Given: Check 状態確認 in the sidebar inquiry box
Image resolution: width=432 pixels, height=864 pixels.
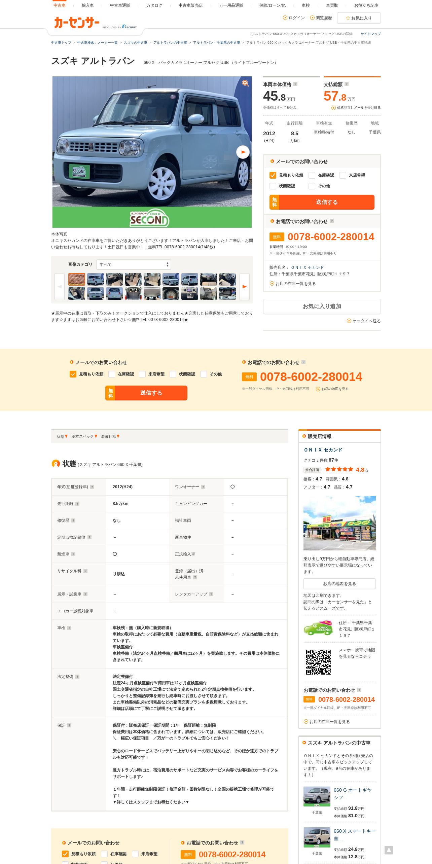Looking at the screenshot, I should pyautogui.click(x=273, y=186).
